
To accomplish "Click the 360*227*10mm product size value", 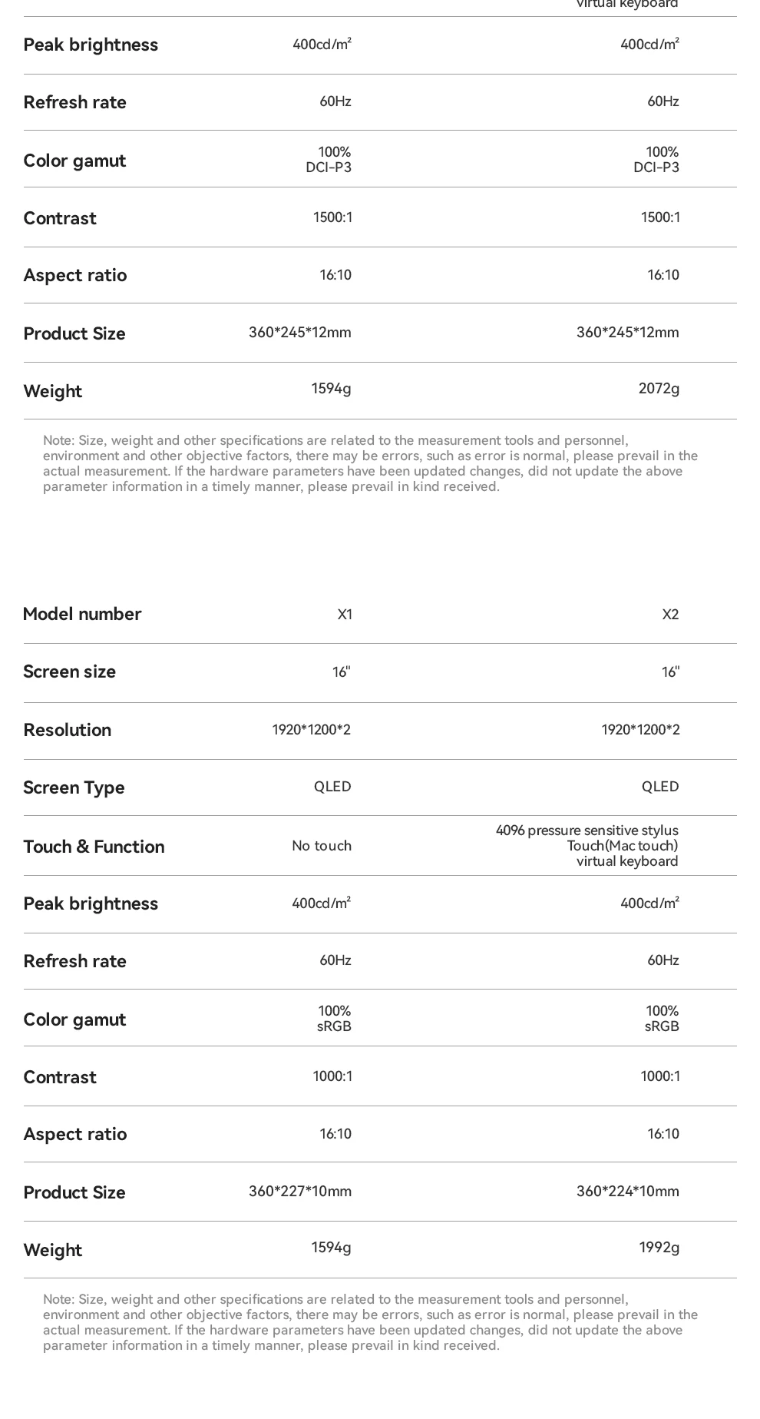I will [299, 1192].
